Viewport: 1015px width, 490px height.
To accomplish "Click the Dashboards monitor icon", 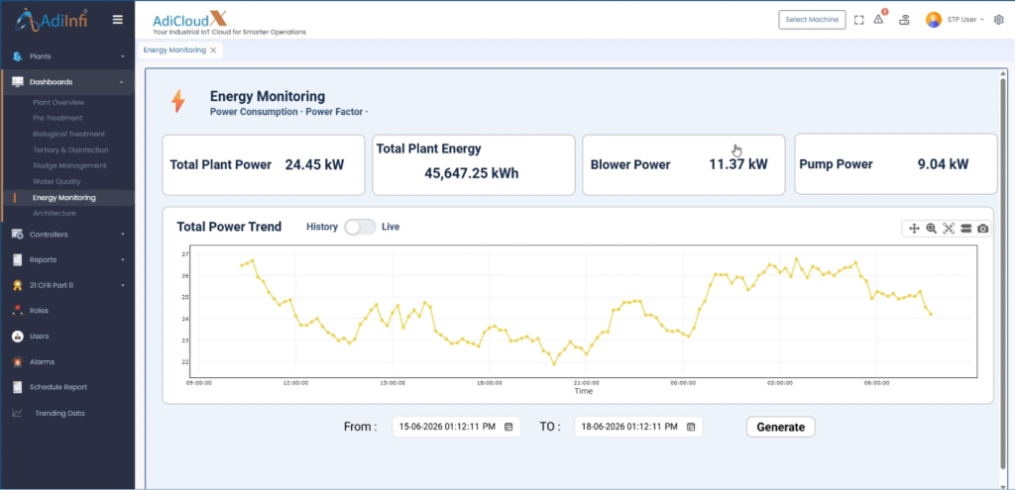I will (18, 82).
